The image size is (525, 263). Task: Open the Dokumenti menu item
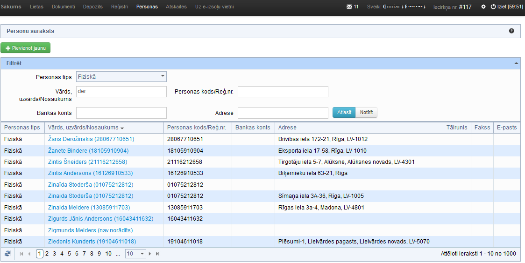(x=63, y=7)
